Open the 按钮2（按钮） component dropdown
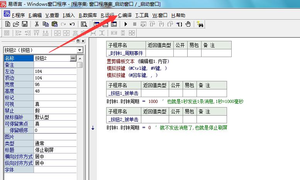This screenshot has width=300, height=180. click(x=80, y=50)
